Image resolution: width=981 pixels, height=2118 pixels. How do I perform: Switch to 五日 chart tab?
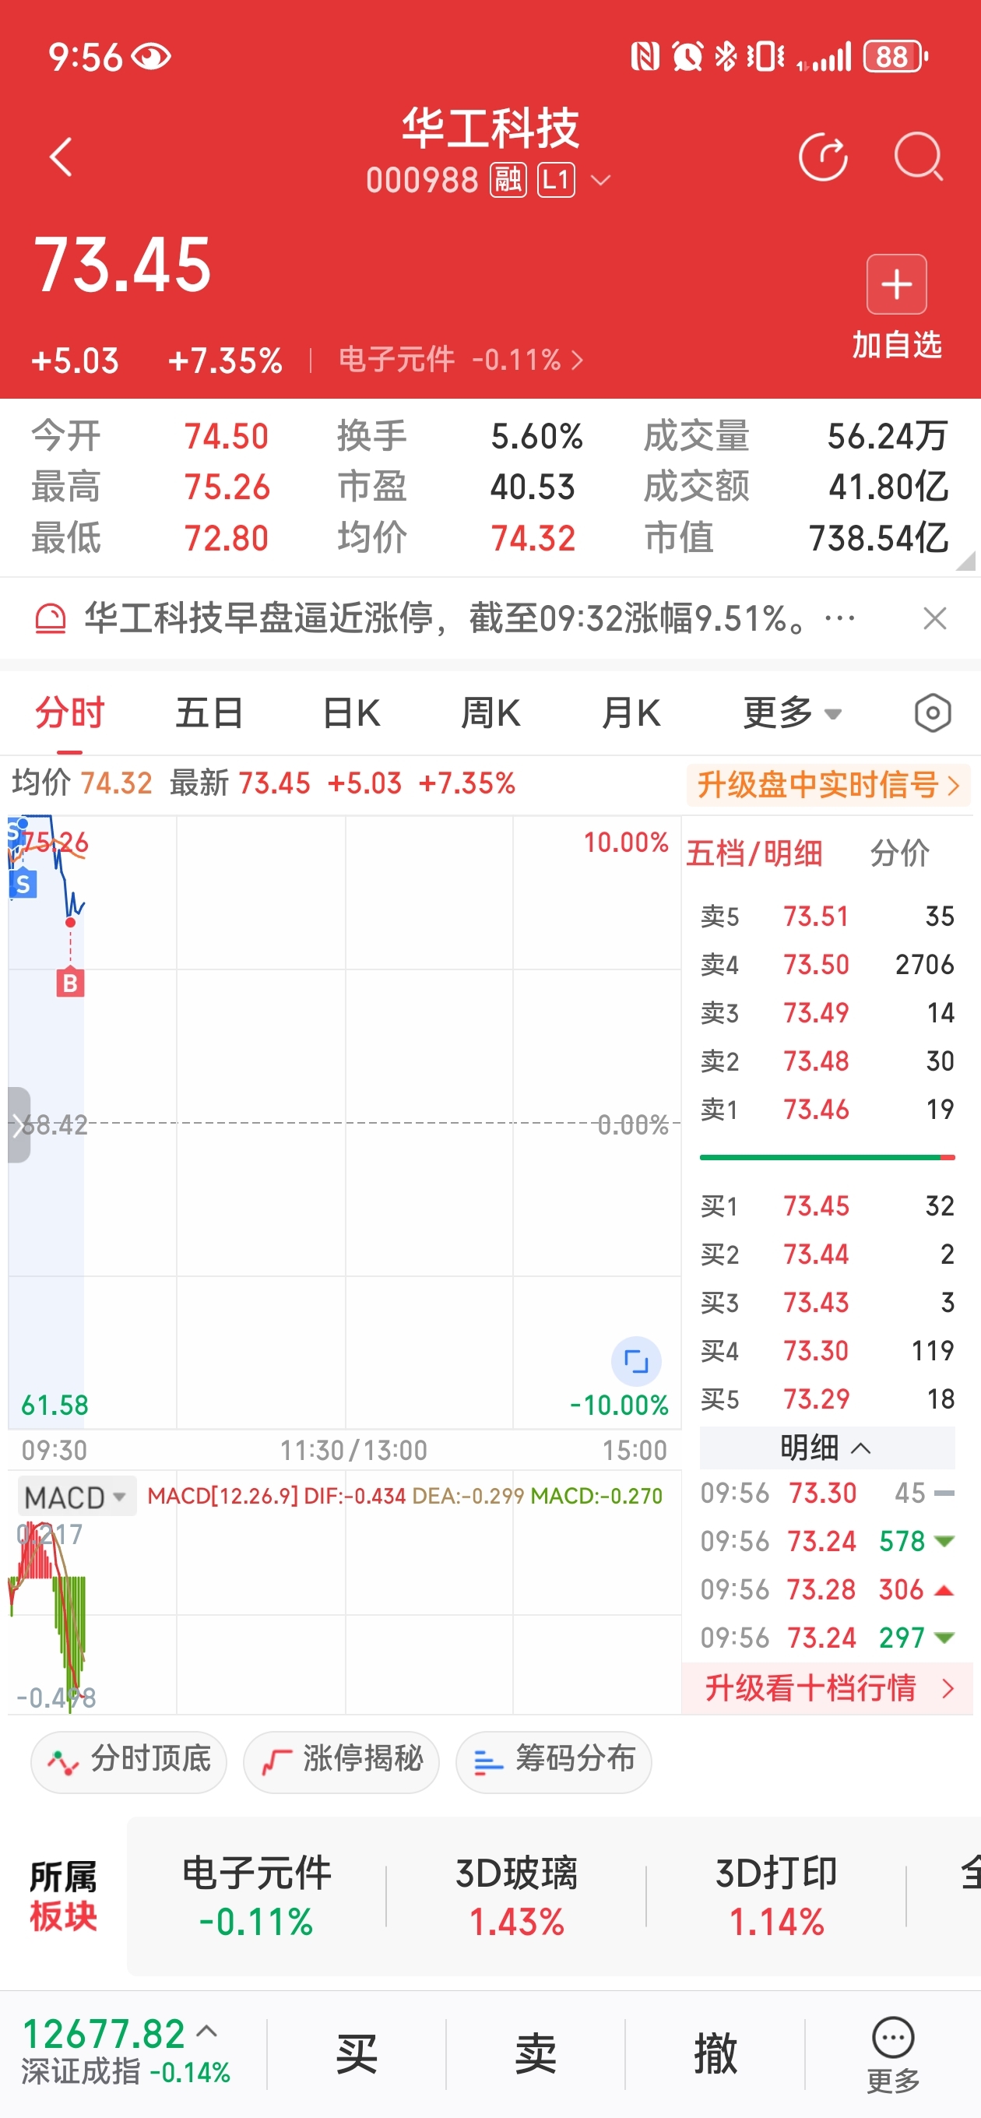209,712
